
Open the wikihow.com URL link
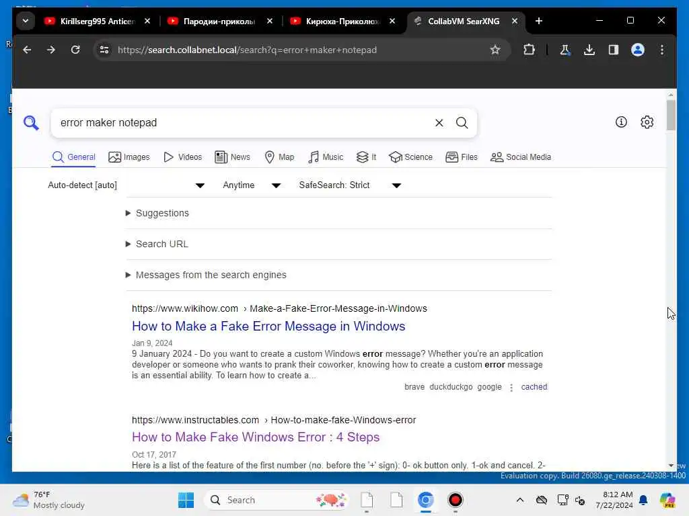click(279, 308)
